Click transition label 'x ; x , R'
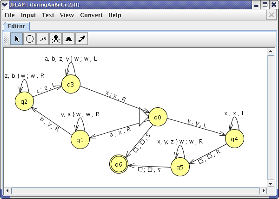 (116, 96)
